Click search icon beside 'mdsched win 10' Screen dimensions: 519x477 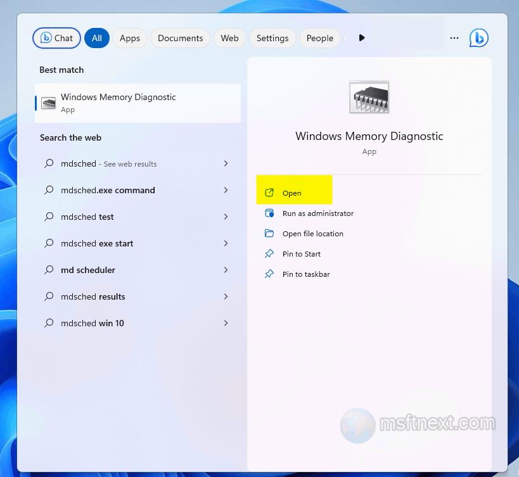pos(49,323)
